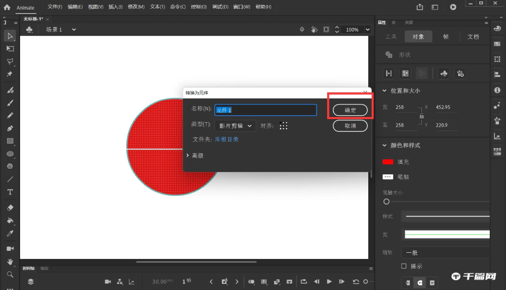Confirm the dialog with the 确定 button
The image size is (506, 290).
pos(350,110)
